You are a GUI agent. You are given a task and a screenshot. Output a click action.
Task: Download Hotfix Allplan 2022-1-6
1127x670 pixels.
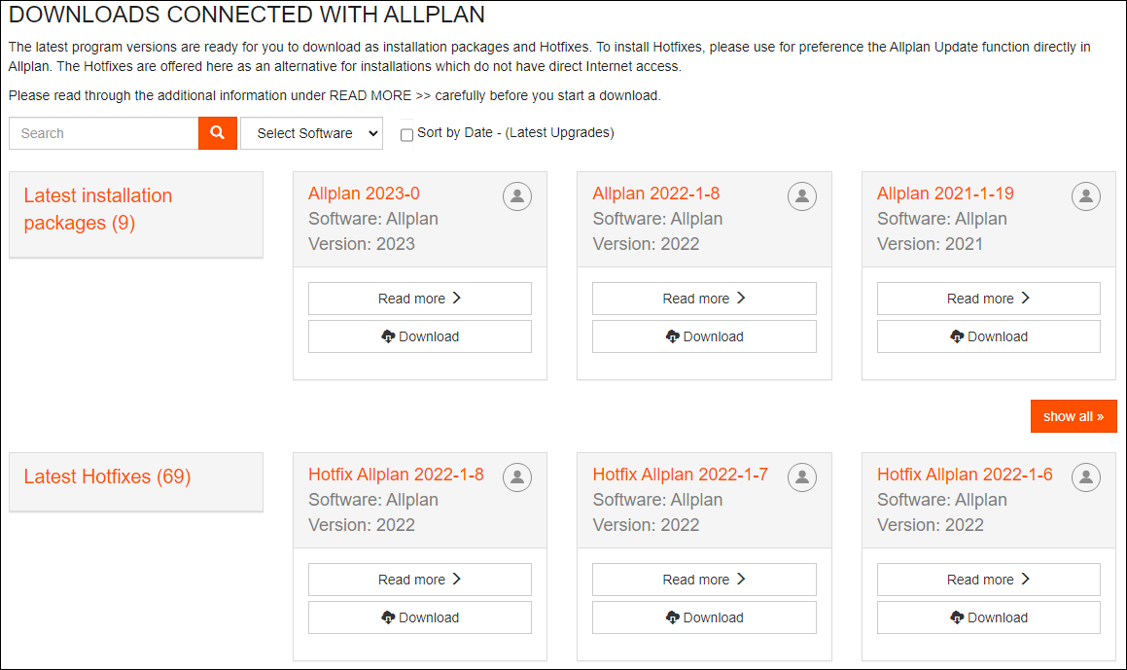pyautogui.click(x=989, y=617)
